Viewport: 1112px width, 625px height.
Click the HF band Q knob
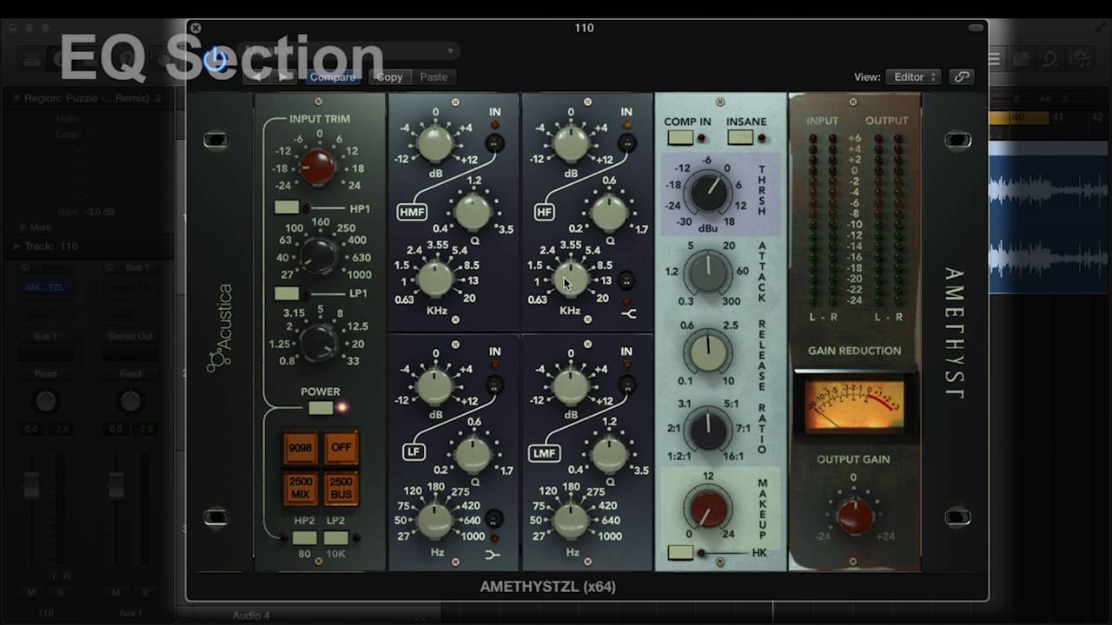[608, 212]
